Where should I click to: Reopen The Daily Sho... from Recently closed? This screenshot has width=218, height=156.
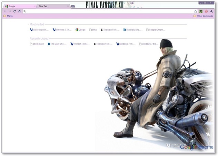tap(57, 44)
